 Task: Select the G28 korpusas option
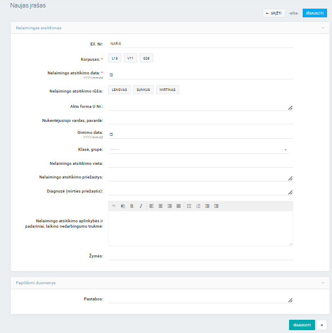coord(146,59)
